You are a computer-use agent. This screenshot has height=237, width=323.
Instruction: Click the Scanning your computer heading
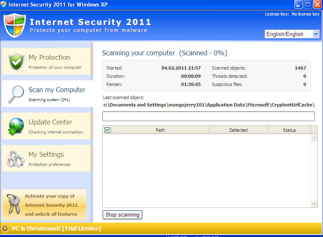pyautogui.click(x=165, y=53)
